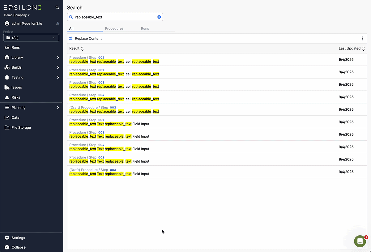Click the Replace Content swap-arrows icon
Screen dimensions: 371x252
point(71,38)
